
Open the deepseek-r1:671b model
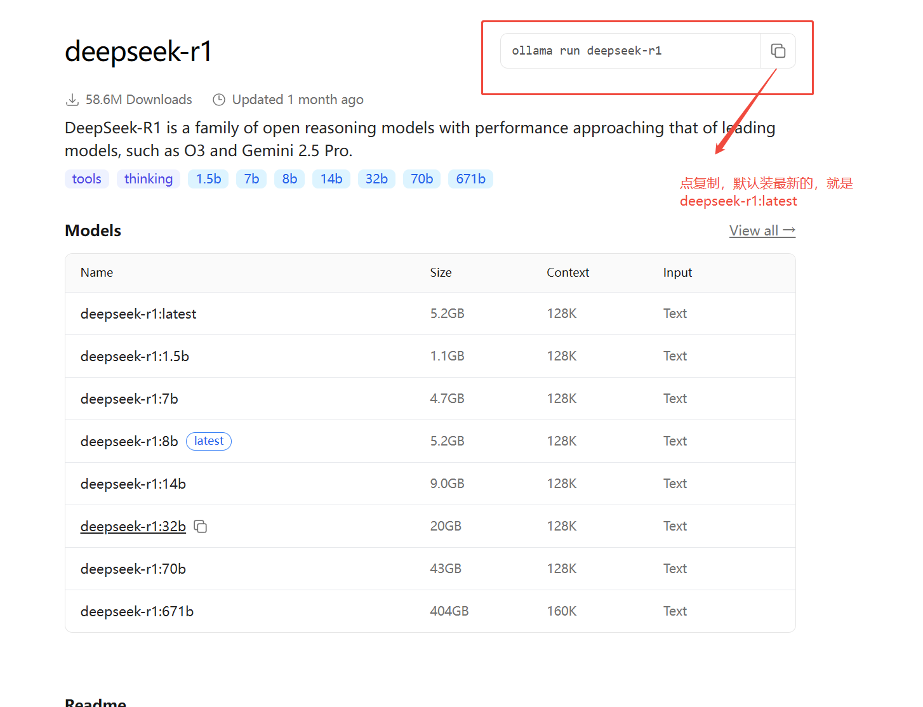coord(137,611)
